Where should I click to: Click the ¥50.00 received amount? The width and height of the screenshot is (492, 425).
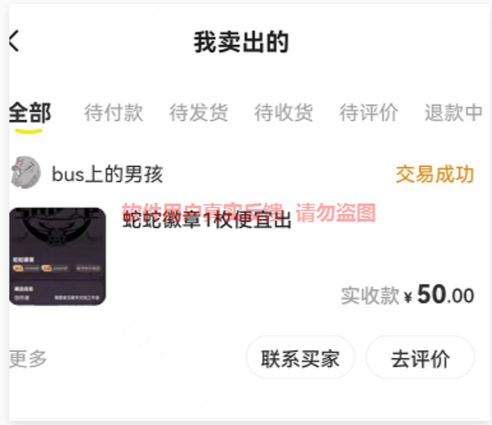pos(439,294)
